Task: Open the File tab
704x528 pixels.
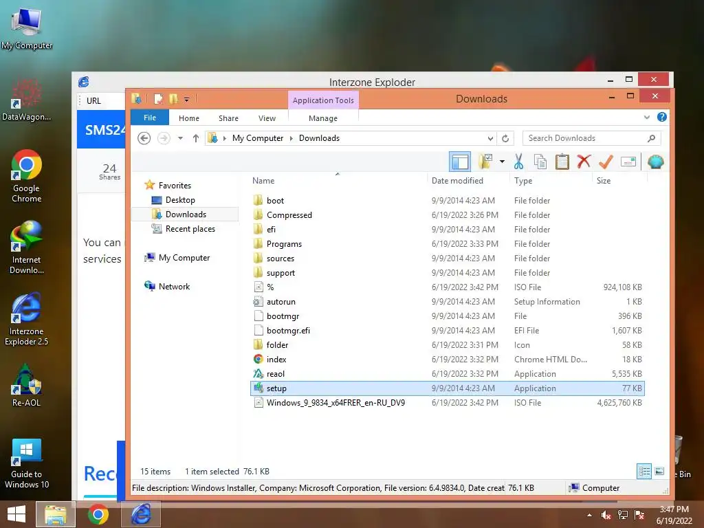Action: click(x=149, y=118)
